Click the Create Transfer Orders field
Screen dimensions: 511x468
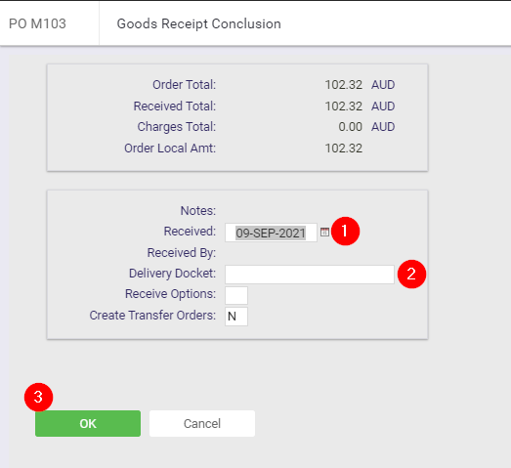click(236, 317)
